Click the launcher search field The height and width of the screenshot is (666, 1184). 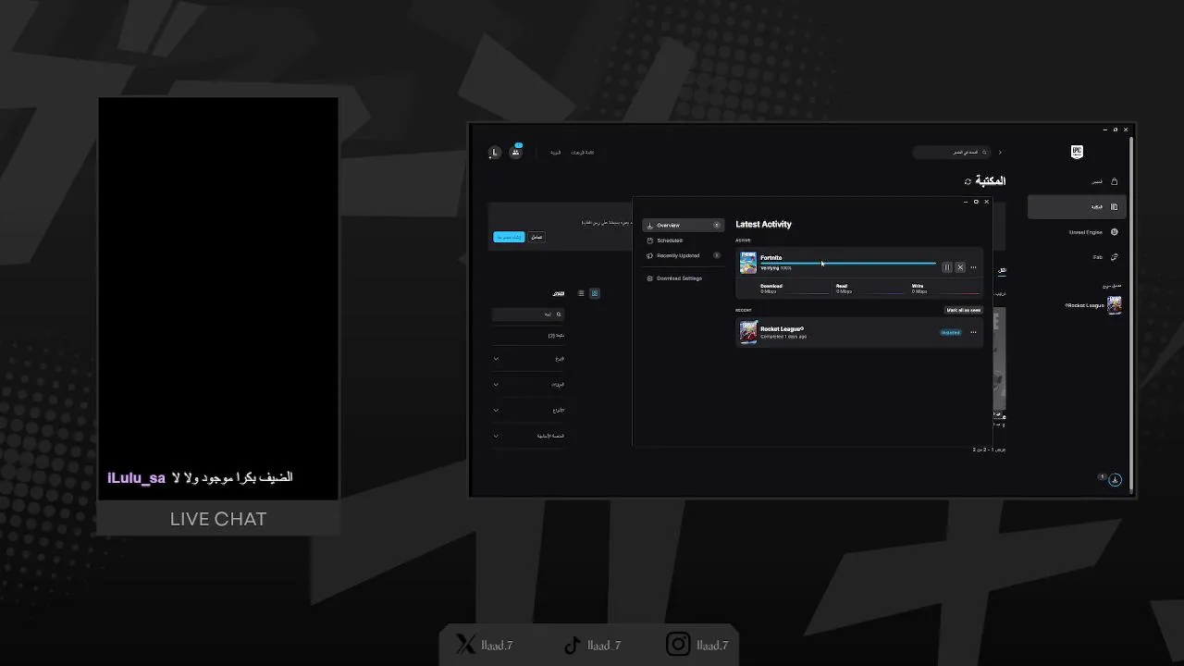[952, 153]
